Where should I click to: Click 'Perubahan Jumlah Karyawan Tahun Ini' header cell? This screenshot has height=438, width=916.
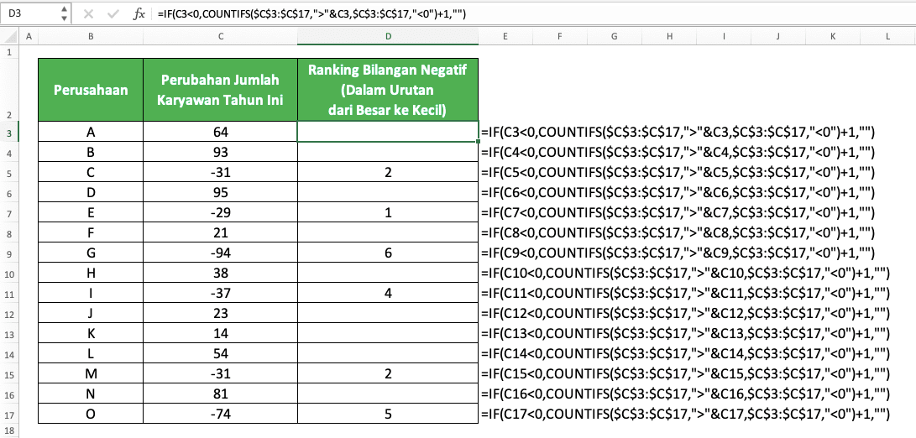point(220,90)
